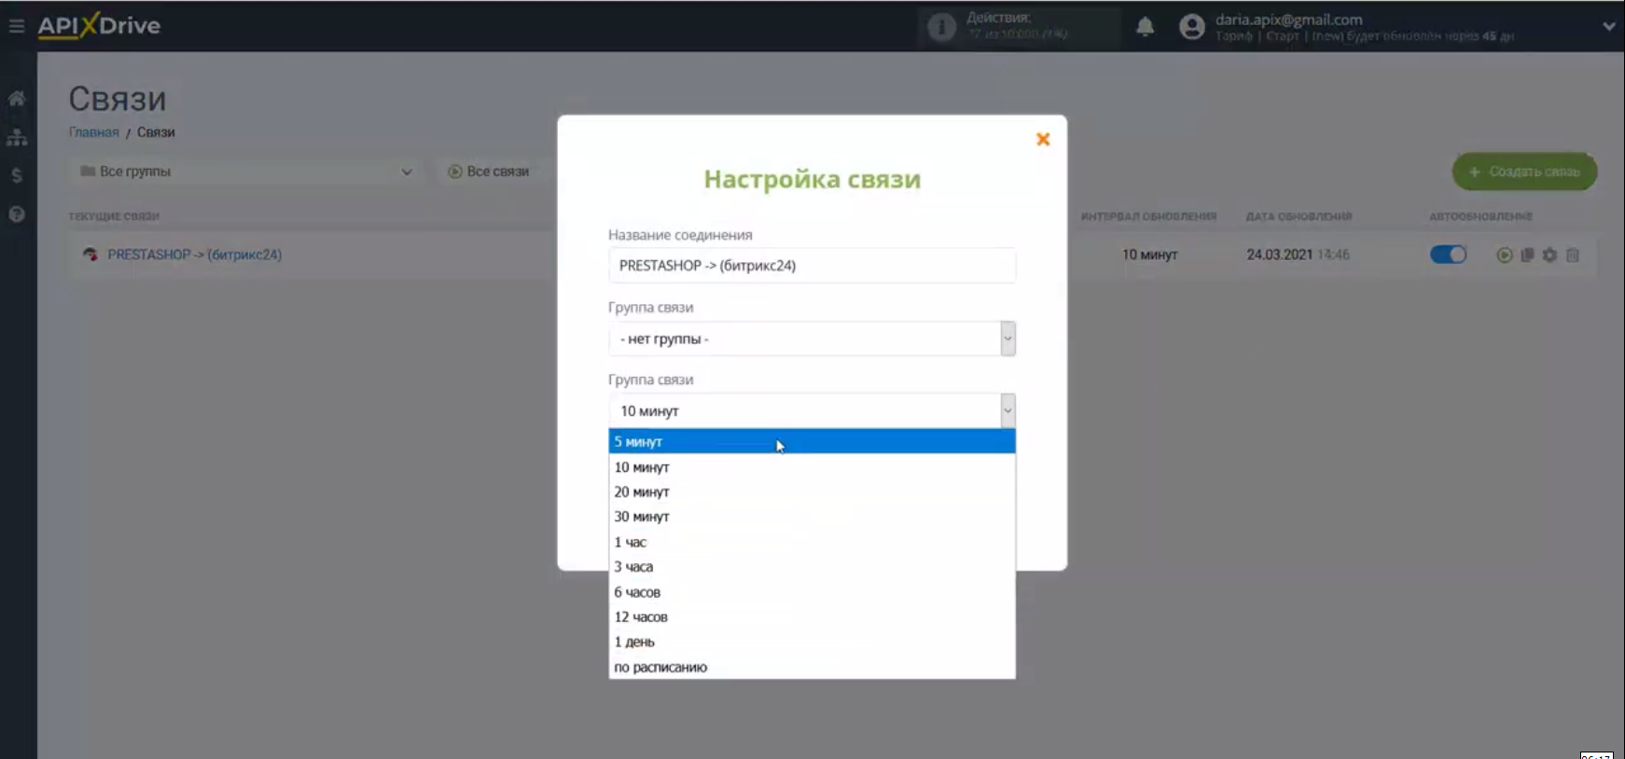Select the по расписанию option
This screenshot has width=1625, height=759.
click(812, 668)
